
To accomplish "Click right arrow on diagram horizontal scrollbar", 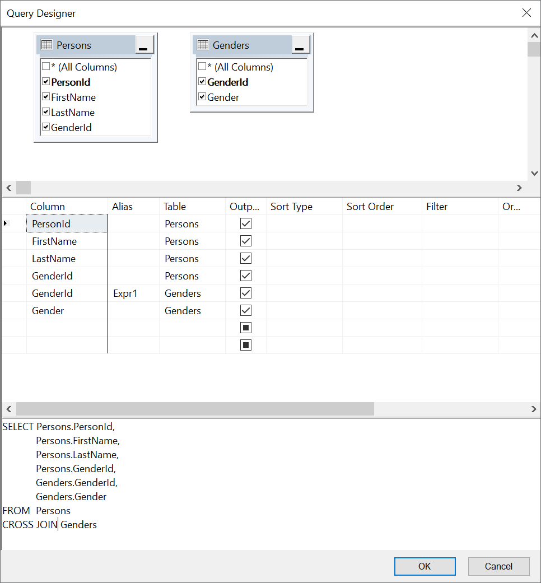I will coord(519,188).
